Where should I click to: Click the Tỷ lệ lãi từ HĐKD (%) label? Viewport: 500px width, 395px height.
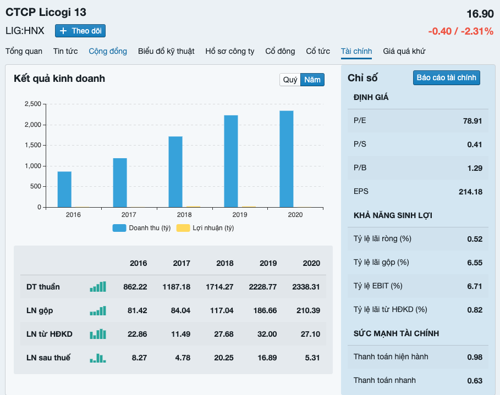tap(391, 309)
